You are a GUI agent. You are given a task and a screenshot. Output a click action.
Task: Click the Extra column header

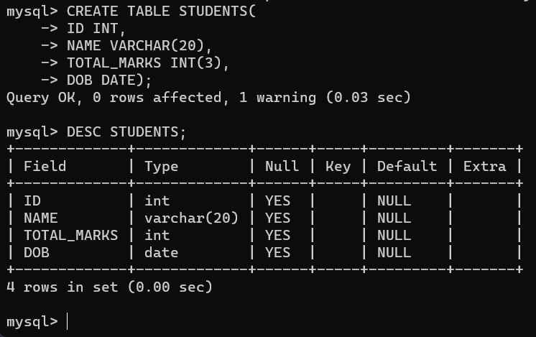pyautogui.click(x=484, y=167)
